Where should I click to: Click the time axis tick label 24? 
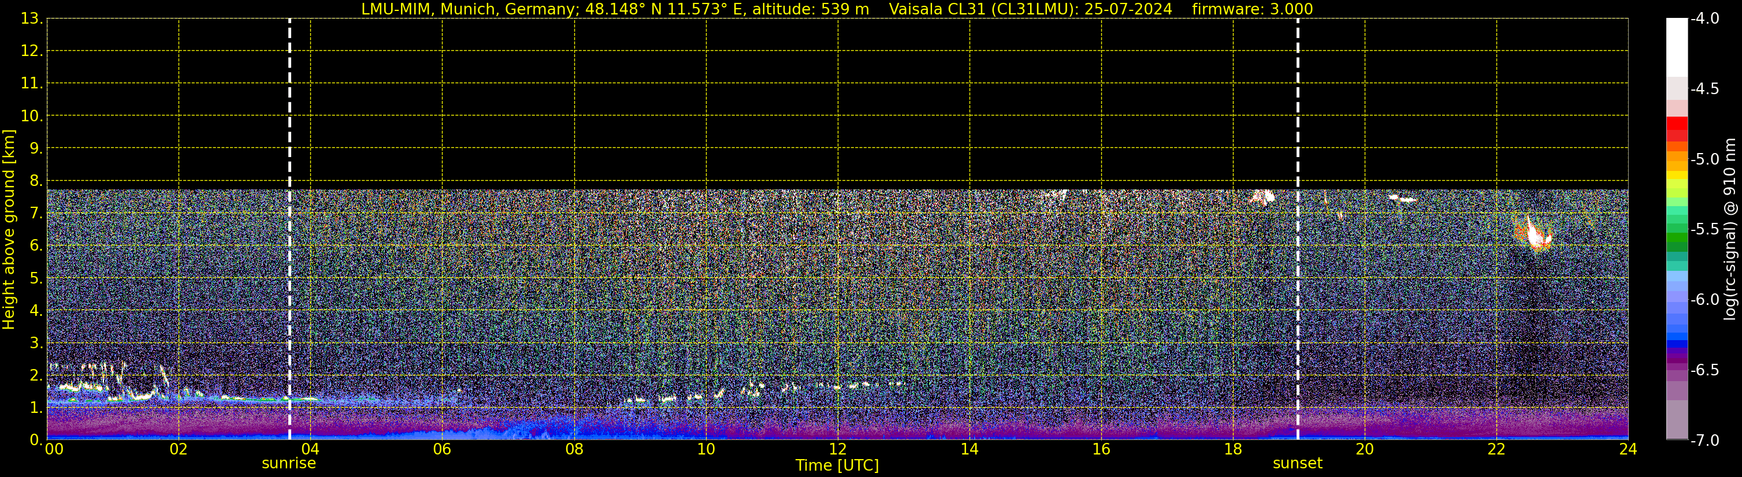click(x=1628, y=449)
